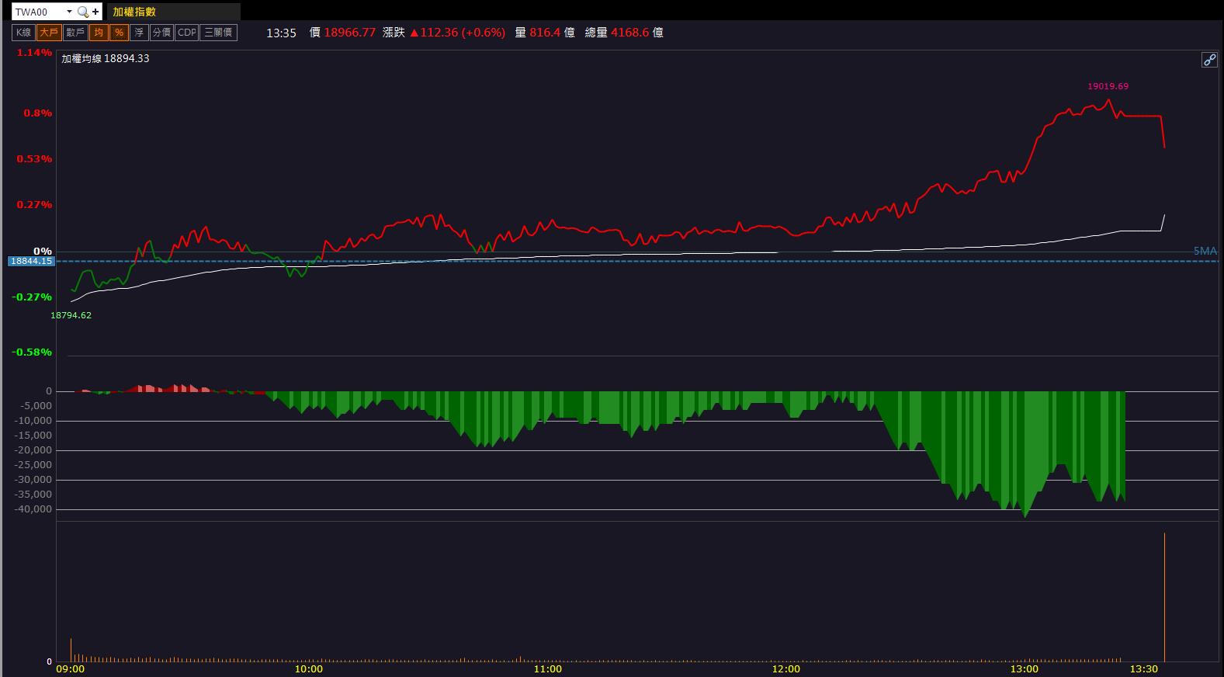1224x677 pixels.
Task: Show the 分價 price distribution view
Action: tap(161, 33)
